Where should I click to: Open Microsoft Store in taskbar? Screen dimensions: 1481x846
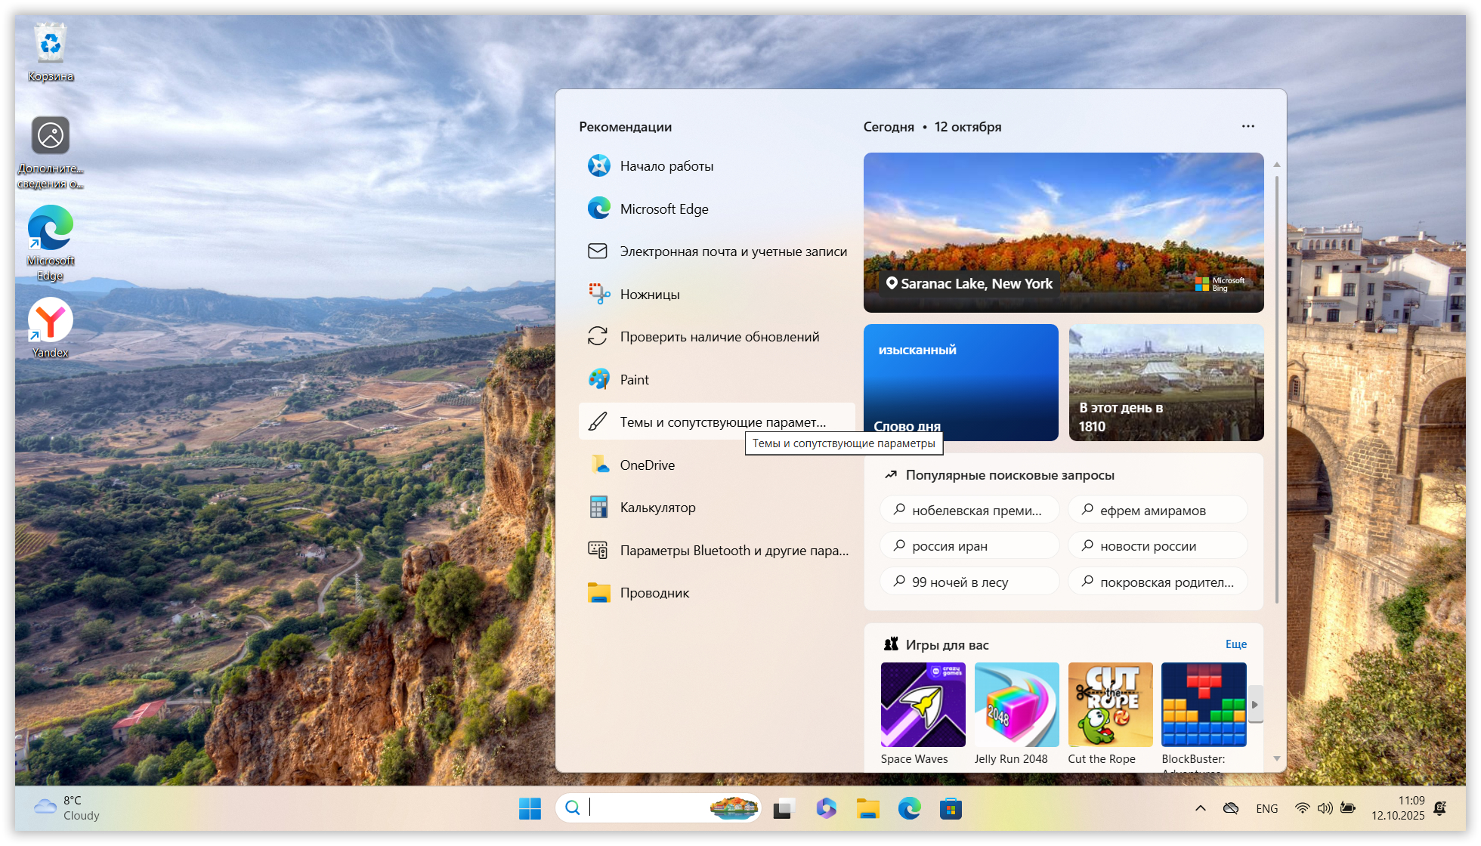[951, 809]
